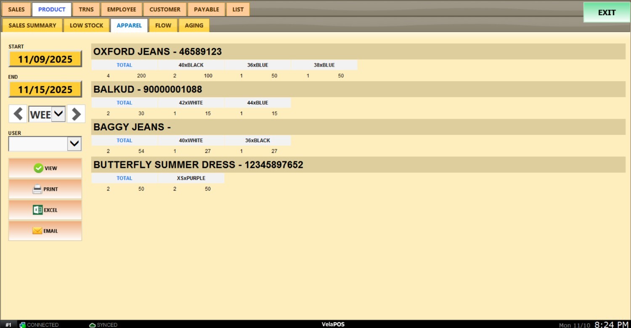Open the week period dropdown
The image size is (631, 328).
tap(58, 114)
